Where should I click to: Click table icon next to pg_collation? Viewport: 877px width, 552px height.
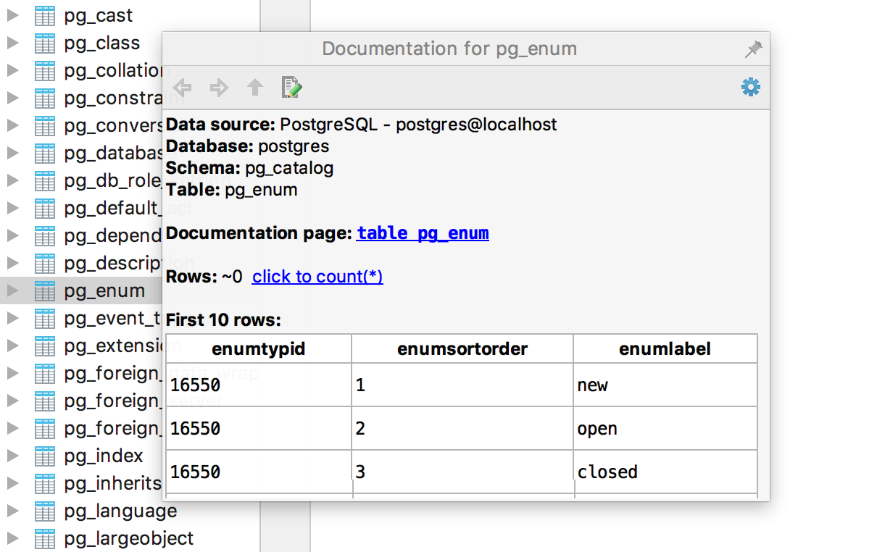tap(45, 70)
